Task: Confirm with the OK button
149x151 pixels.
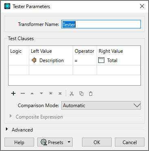Action: (x=97, y=142)
